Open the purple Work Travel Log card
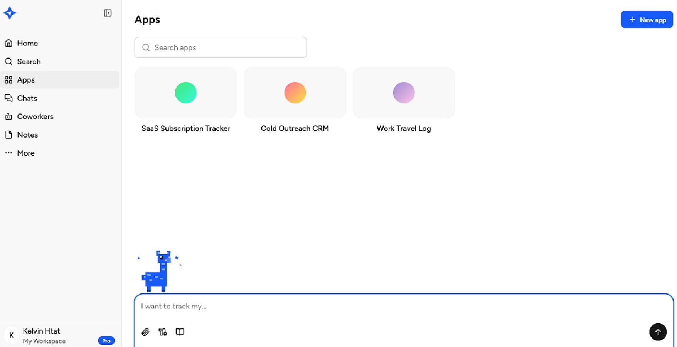This screenshot has width=677, height=347. (404, 93)
